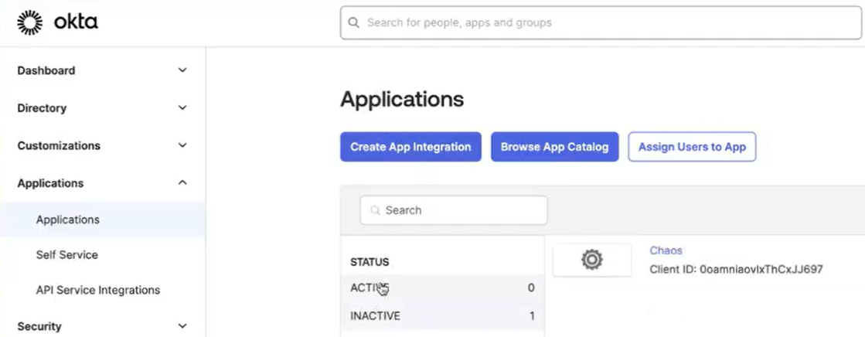
Task: Open Customizations in the sidebar
Action: (59, 145)
